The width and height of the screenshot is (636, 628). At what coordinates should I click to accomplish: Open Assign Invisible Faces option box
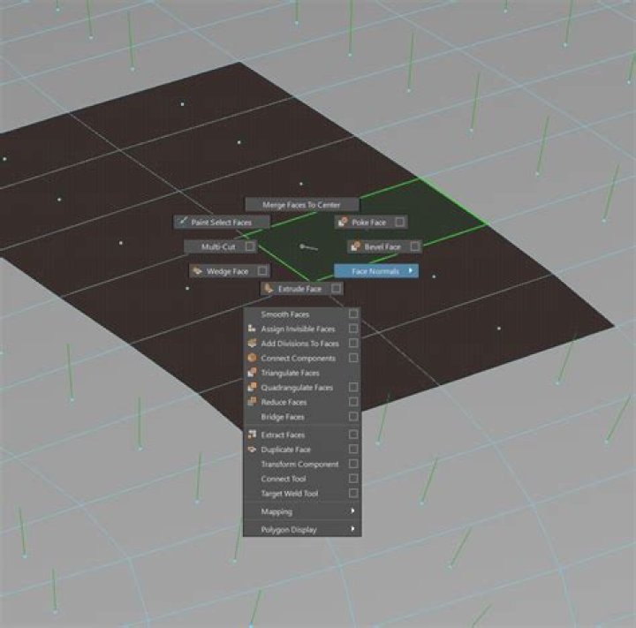point(353,329)
